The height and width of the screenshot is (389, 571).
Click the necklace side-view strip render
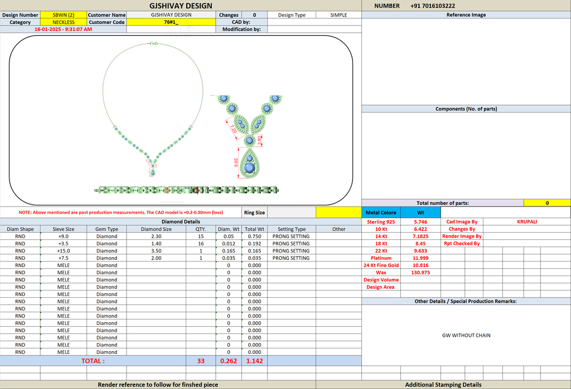tap(186, 190)
